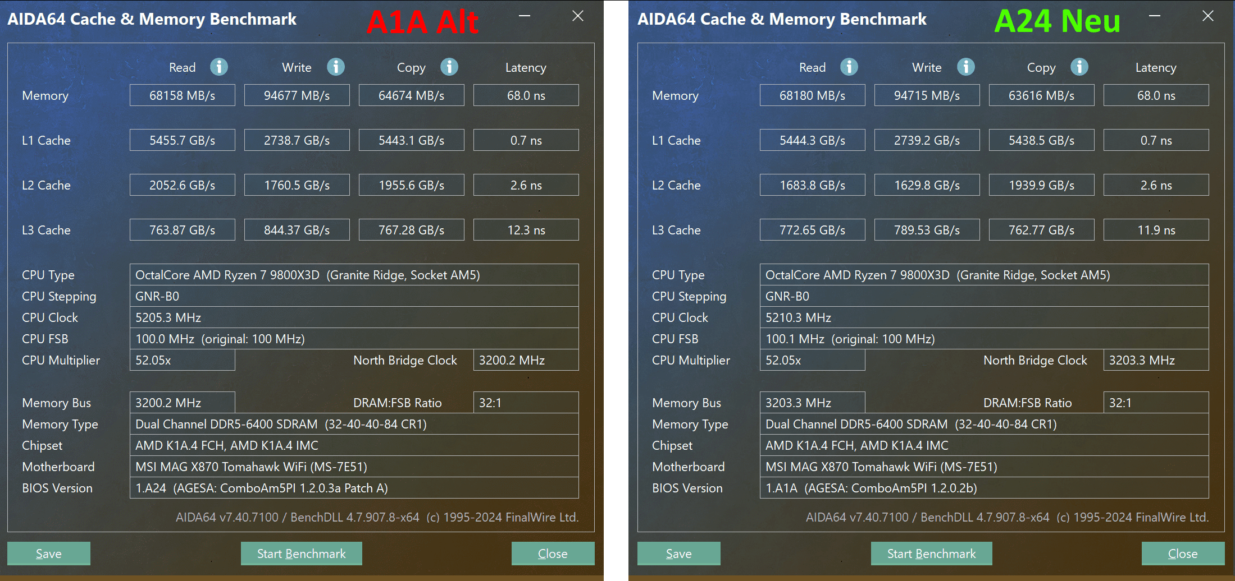Click L3 copy value 762.77 GB/s
The width and height of the screenshot is (1235, 581).
coord(1042,230)
